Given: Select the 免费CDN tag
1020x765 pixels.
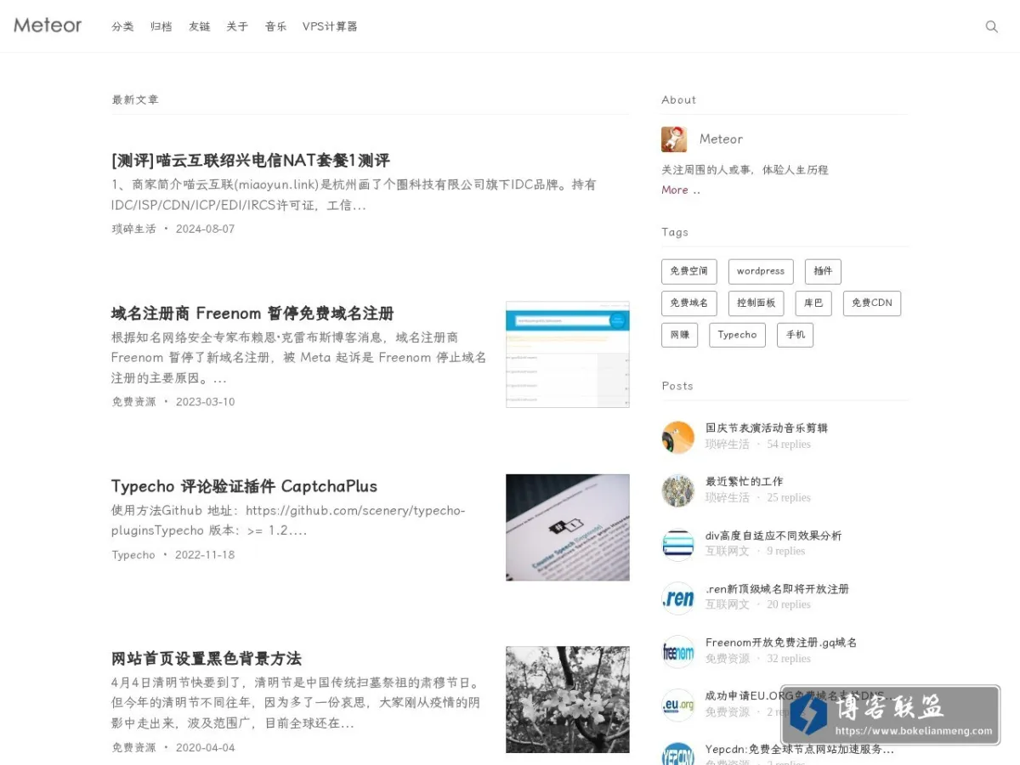Looking at the screenshot, I should (872, 303).
